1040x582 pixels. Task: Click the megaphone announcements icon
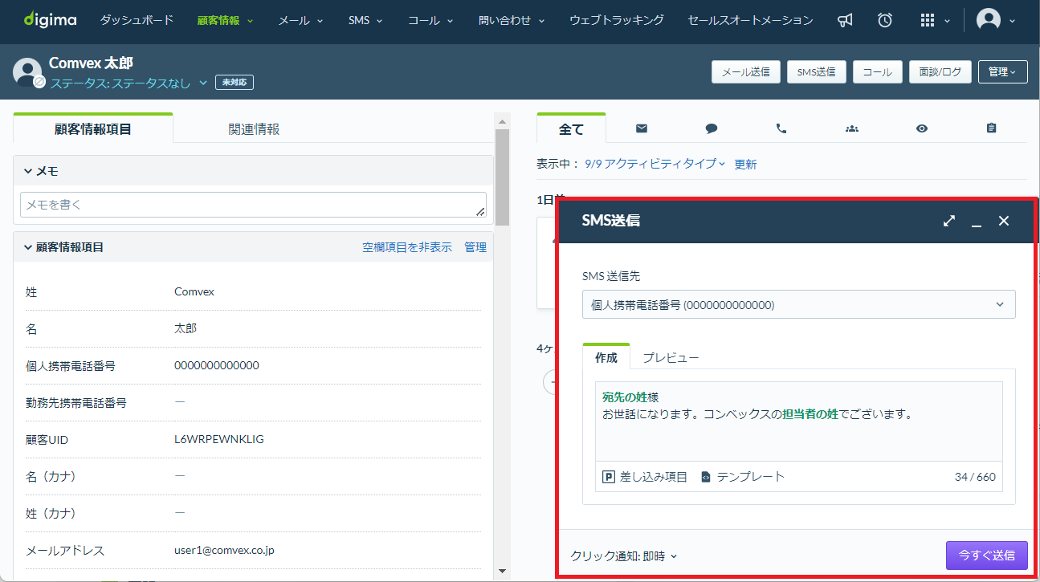[845, 21]
